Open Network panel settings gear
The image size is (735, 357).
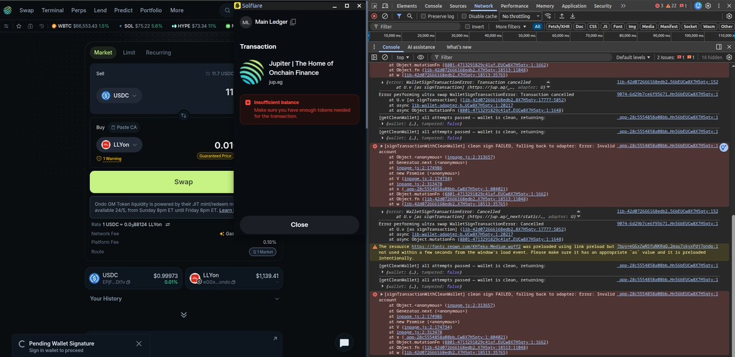(728, 17)
